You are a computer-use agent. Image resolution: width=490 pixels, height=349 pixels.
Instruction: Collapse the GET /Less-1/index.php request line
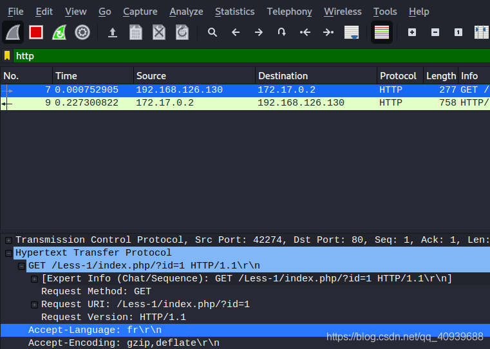tap(21, 266)
